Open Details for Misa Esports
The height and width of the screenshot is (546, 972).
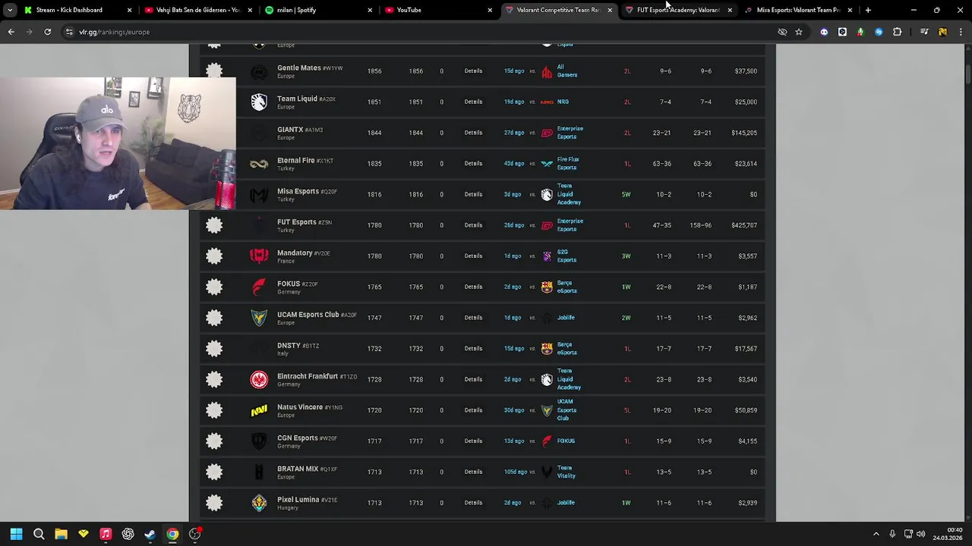(x=473, y=194)
